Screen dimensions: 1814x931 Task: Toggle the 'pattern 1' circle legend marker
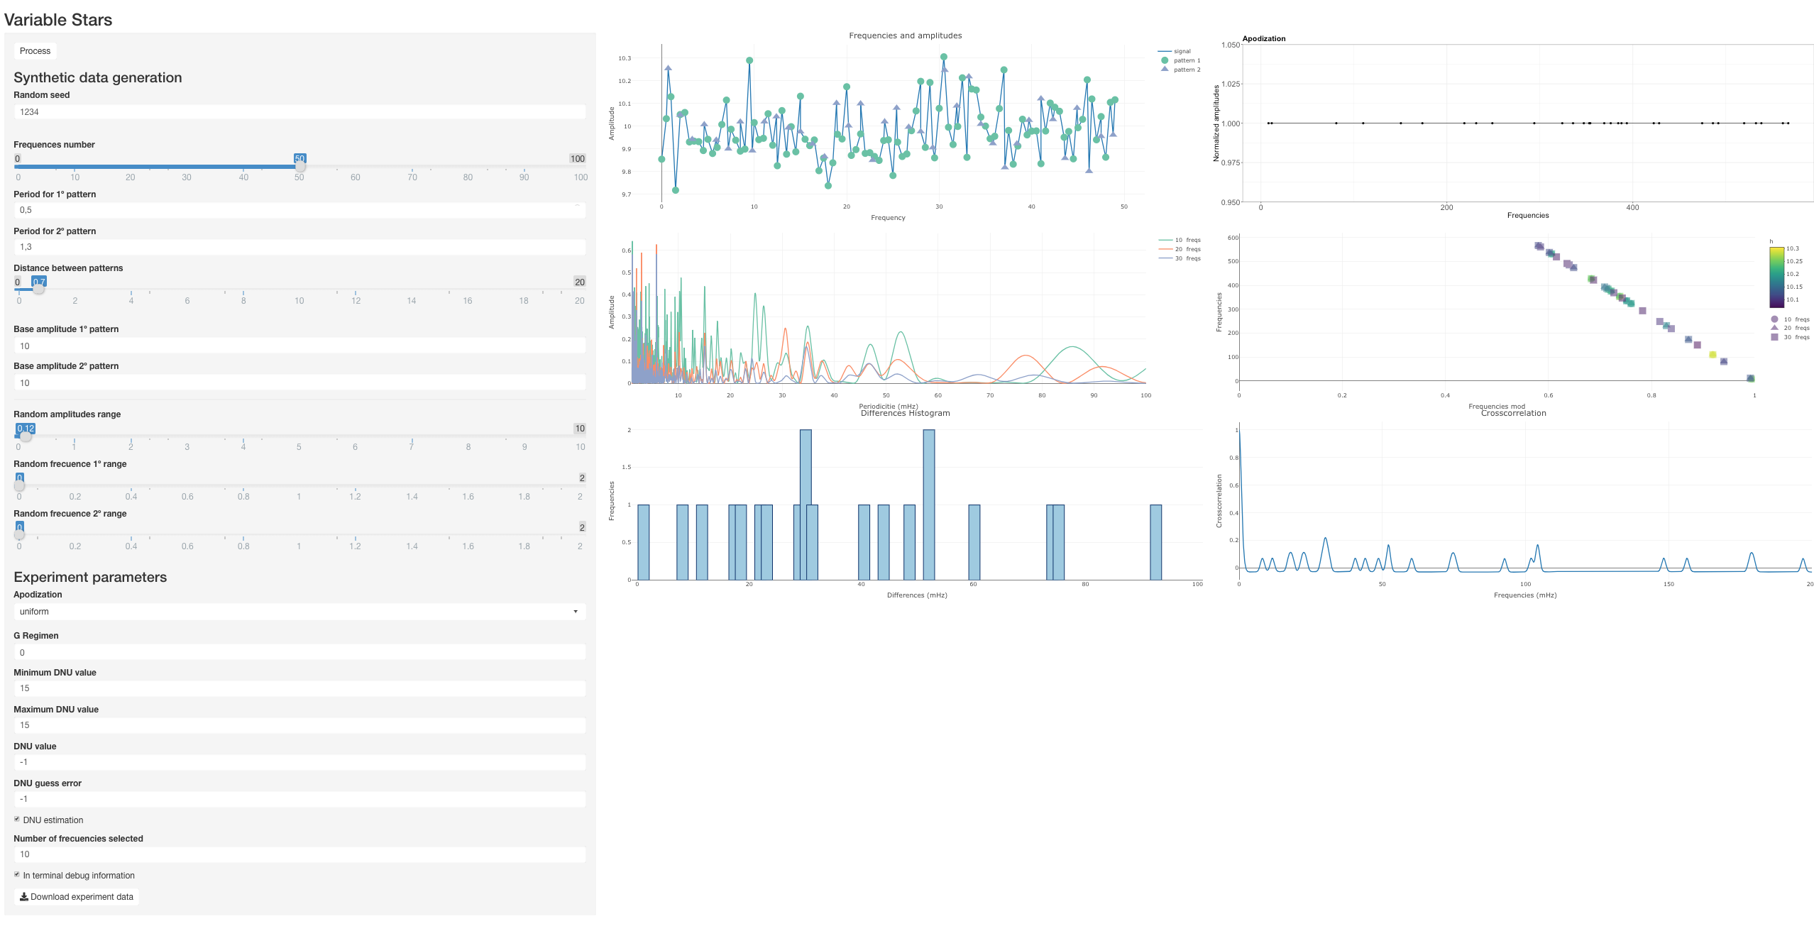point(1164,60)
